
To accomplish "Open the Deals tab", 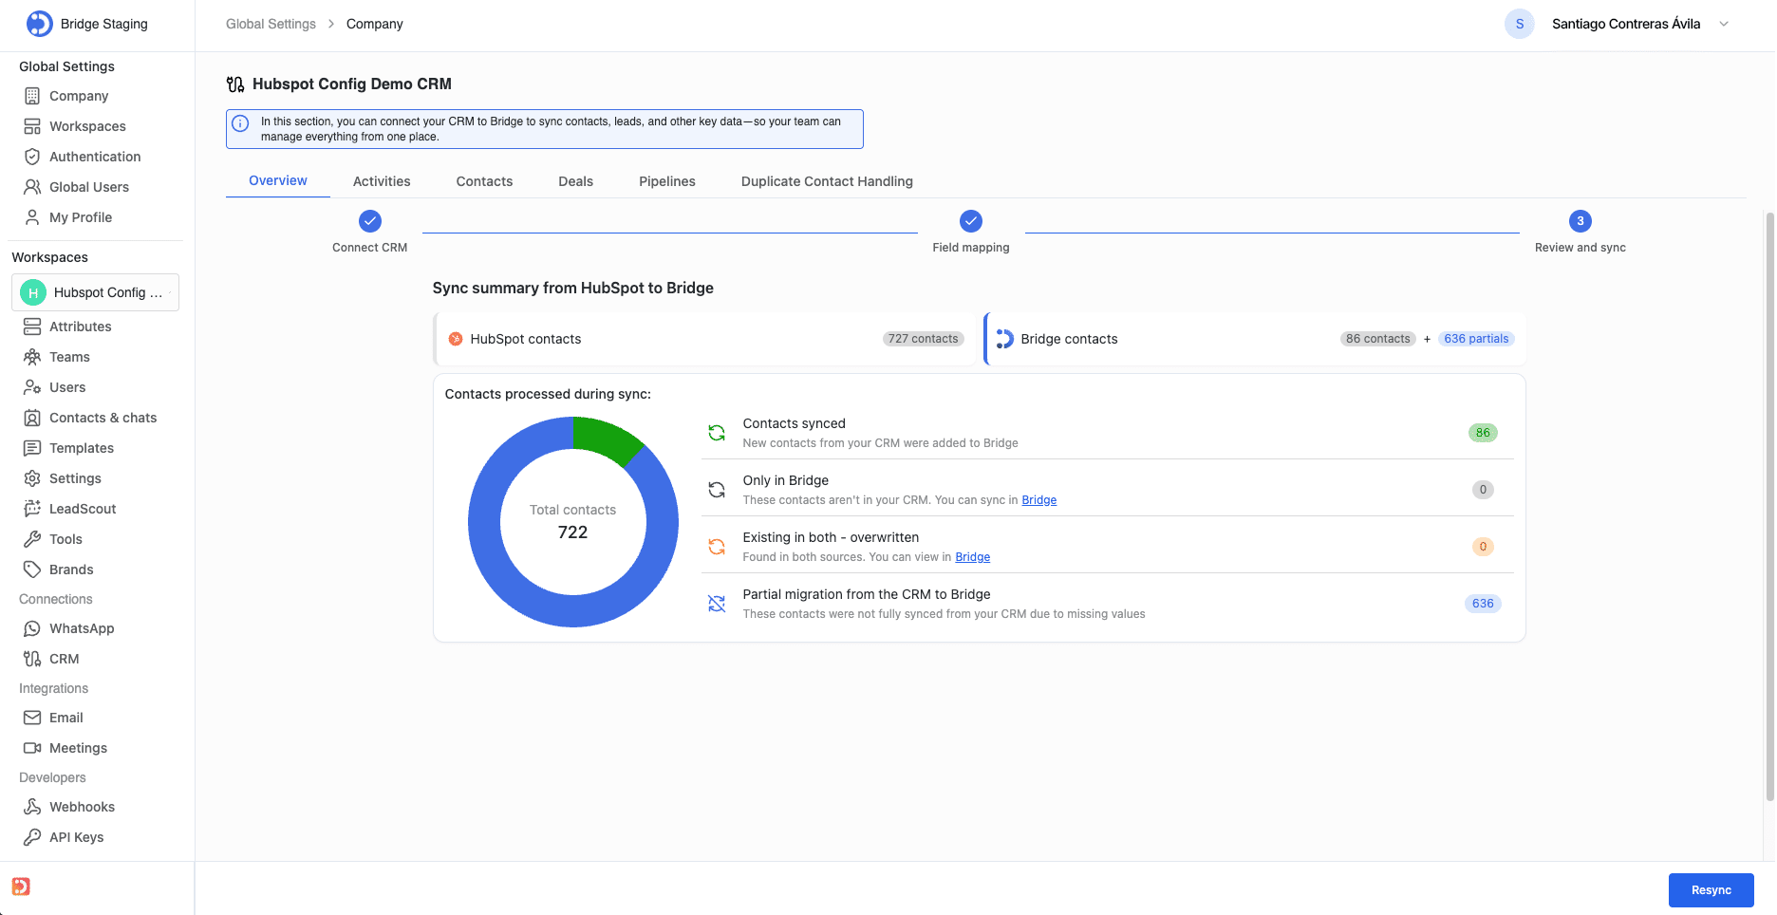I will [575, 181].
